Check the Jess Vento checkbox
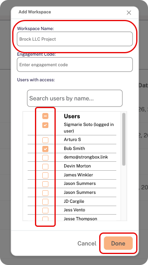 point(45,211)
